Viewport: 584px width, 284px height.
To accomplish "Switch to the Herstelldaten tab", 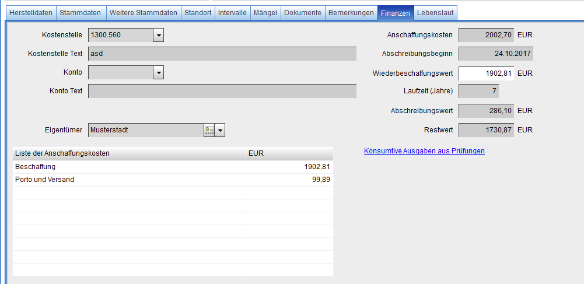I will [30, 12].
